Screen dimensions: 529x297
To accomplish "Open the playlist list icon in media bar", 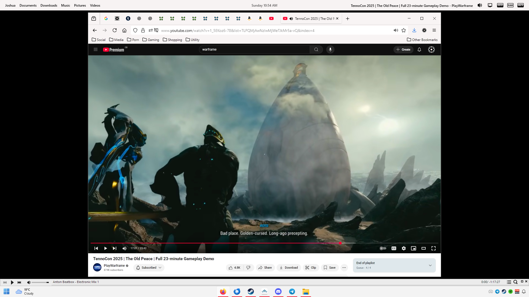I will pyautogui.click(x=509, y=282).
